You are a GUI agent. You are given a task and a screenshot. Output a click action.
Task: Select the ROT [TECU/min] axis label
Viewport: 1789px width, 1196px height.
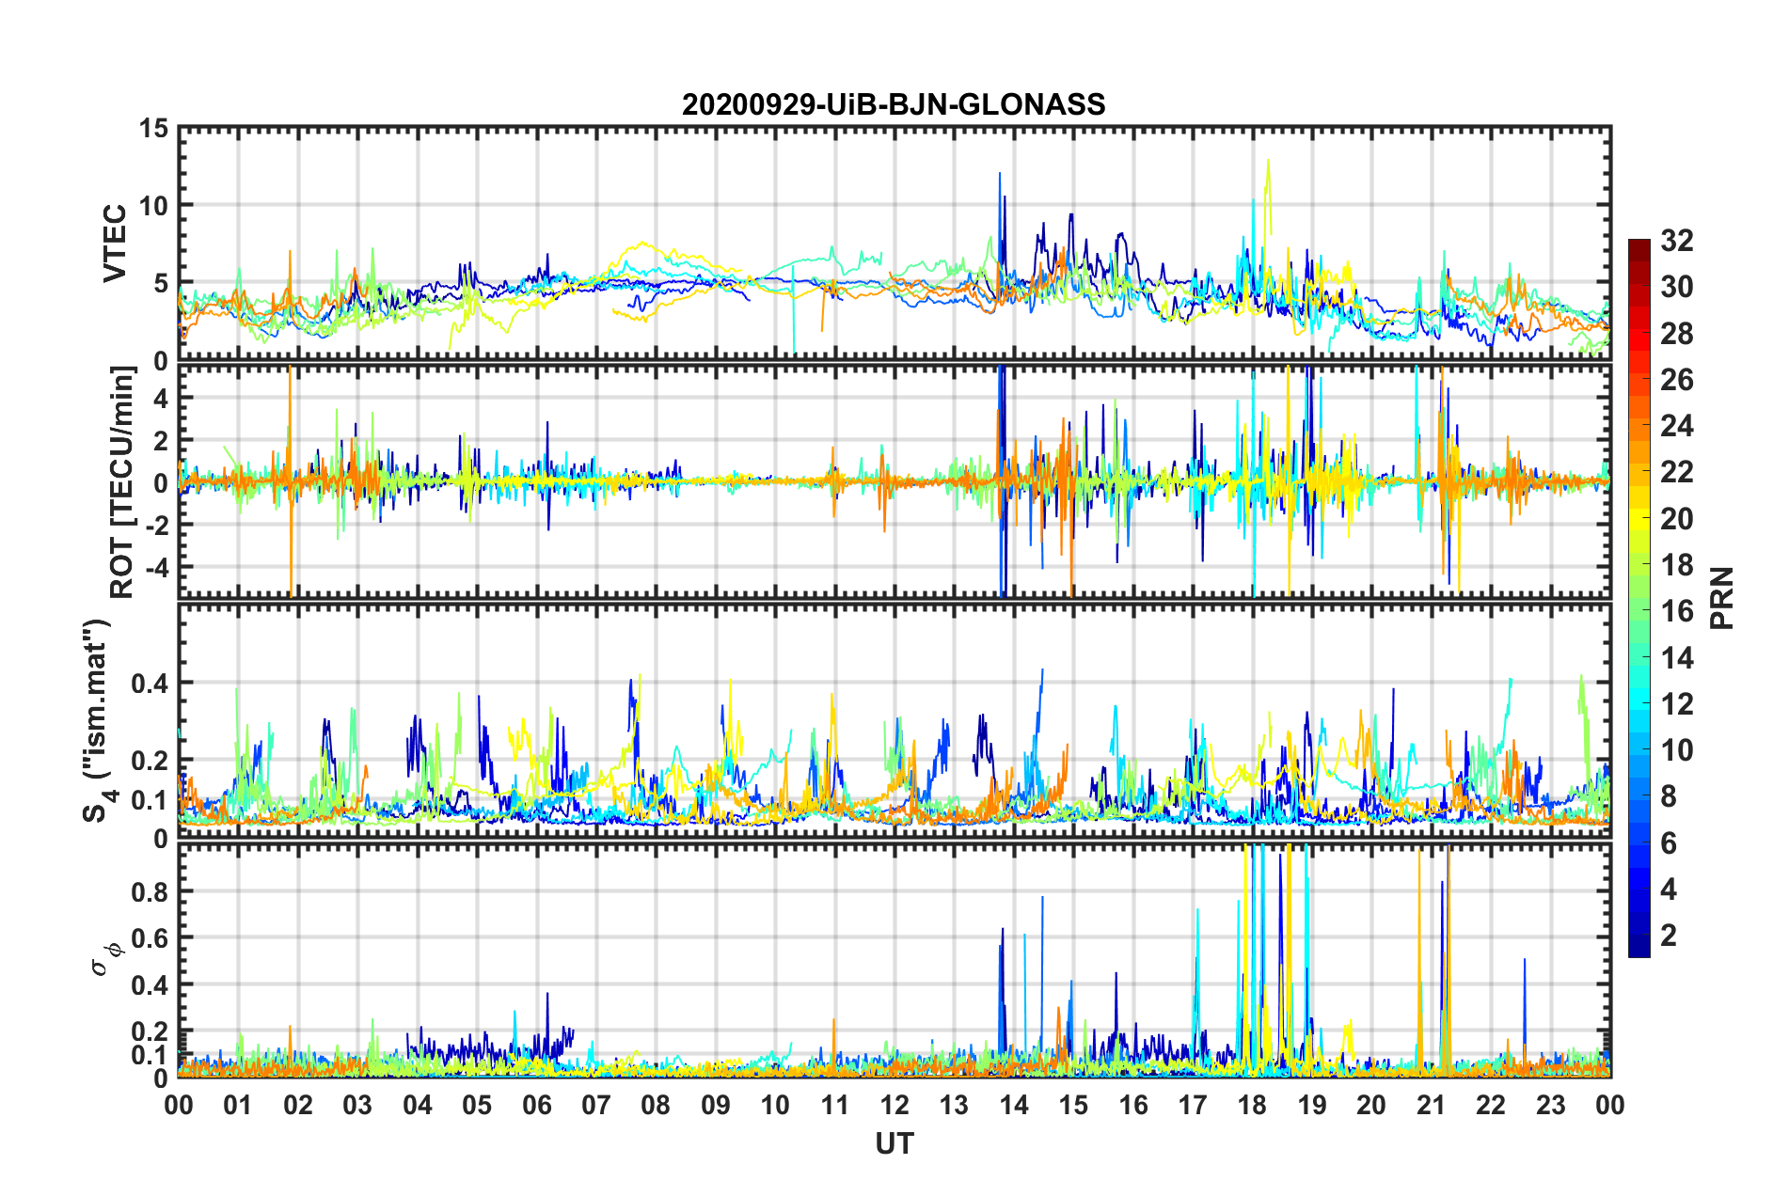point(121,482)
